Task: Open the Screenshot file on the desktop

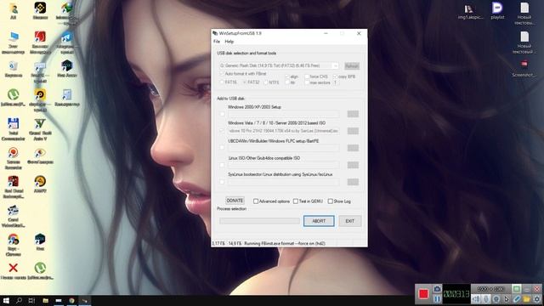Action: [524, 68]
